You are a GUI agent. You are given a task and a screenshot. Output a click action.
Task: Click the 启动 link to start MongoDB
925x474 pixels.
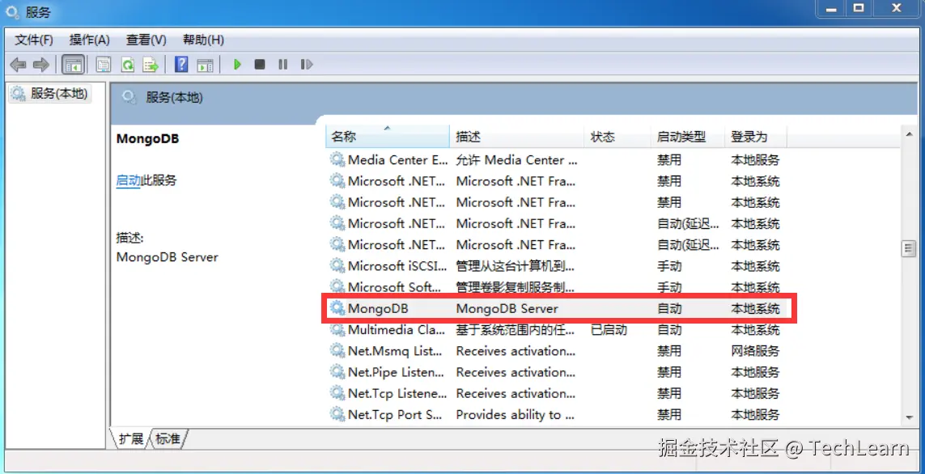pos(128,180)
